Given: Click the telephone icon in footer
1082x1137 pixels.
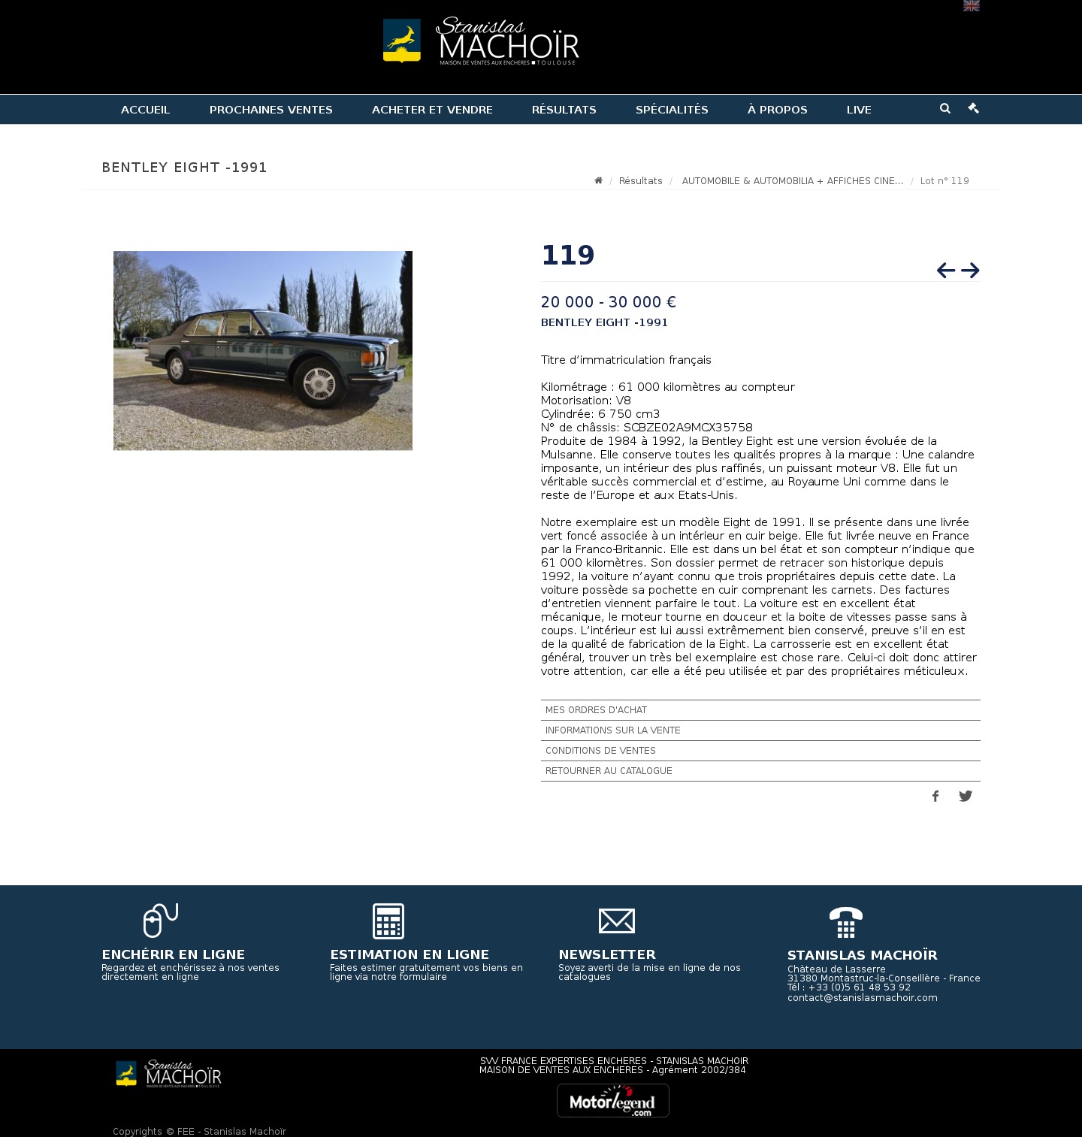Looking at the screenshot, I should pos(846,923).
